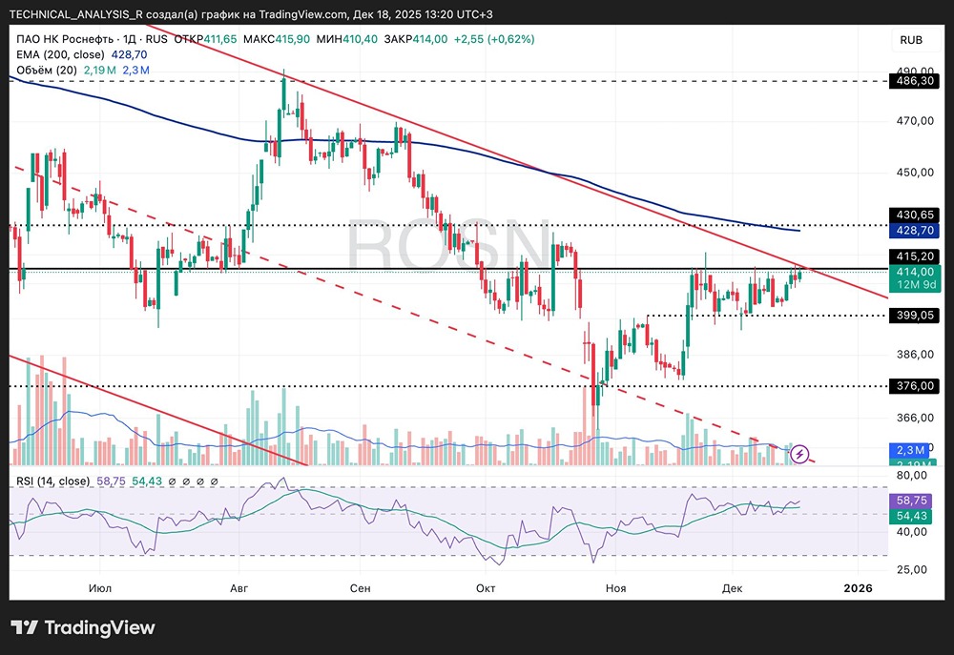Click the 415,20 price level label

point(915,256)
